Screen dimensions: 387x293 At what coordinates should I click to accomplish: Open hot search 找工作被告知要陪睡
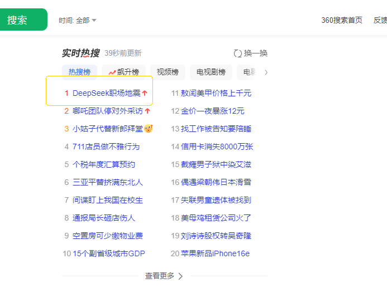(216, 129)
